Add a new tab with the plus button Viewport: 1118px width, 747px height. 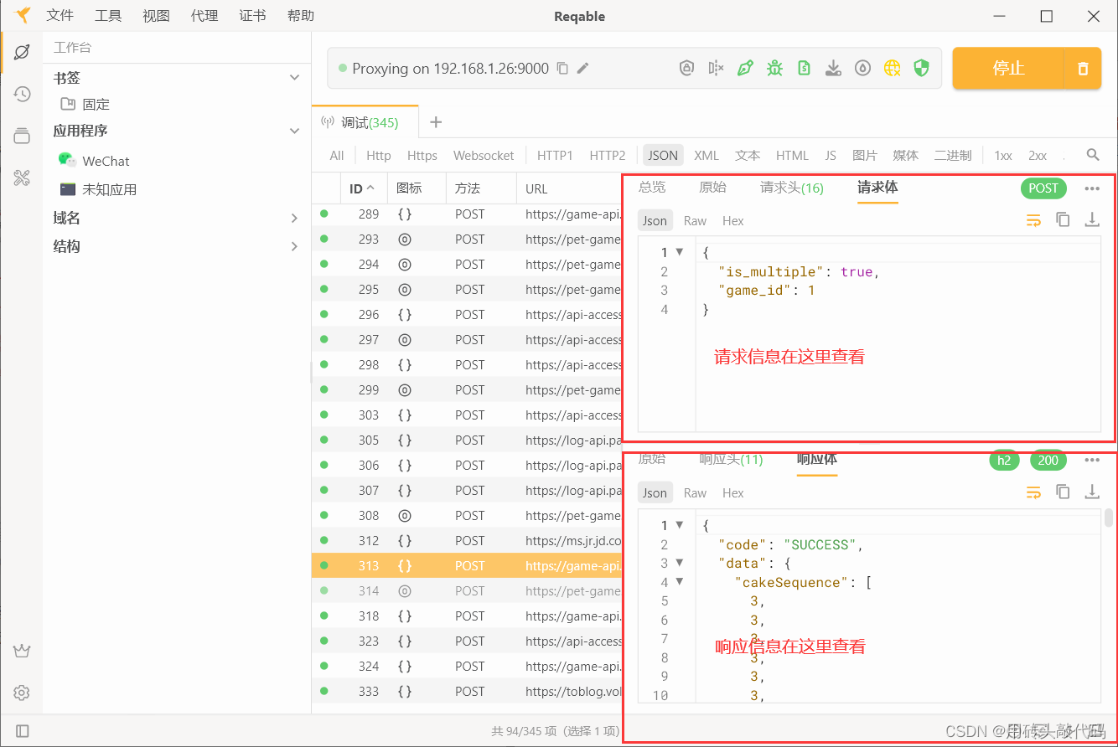click(436, 122)
